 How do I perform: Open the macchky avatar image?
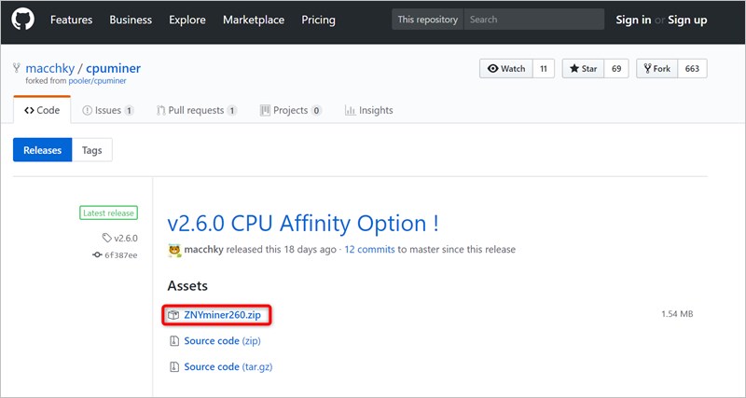174,250
